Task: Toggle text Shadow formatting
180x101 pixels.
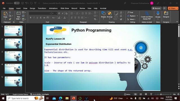Action: (x=41, y=18)
